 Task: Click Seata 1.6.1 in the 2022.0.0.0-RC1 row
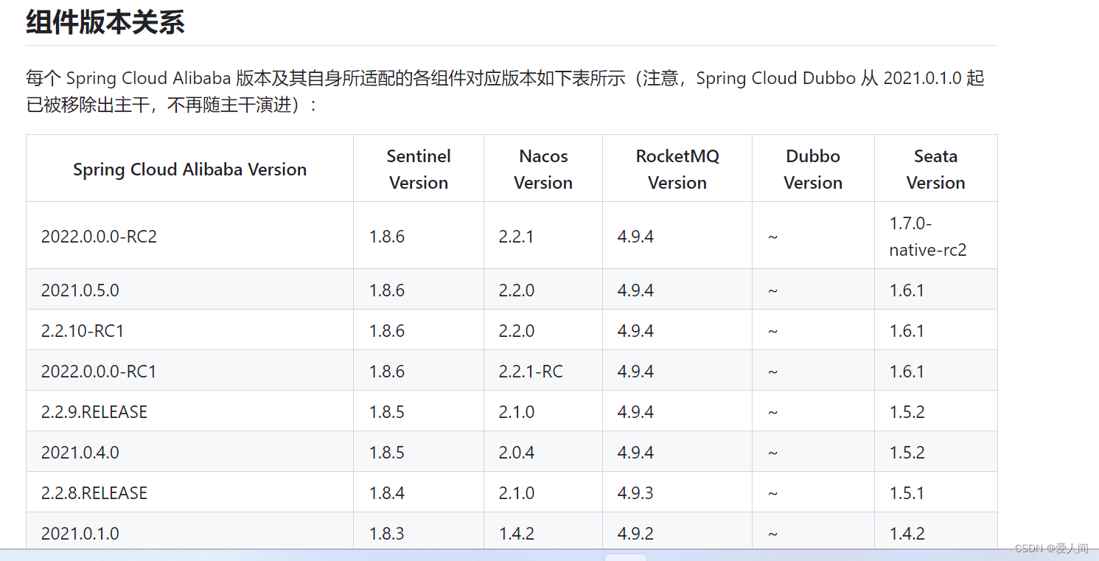935,371
